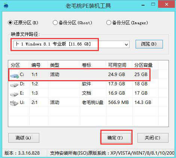Click free space value 16.9 GB

[x=116, y=93]
